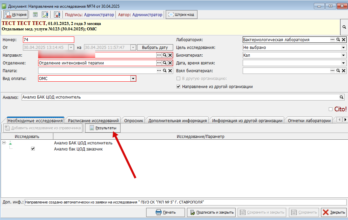Collapse the Анализ БАК ЦОД исполнитель tree node
Viewport: 348px width, 220px height.
tap(4, 143)
